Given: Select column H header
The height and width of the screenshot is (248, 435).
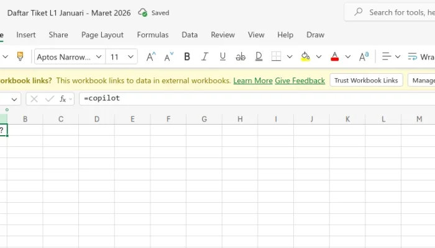Looking at the screenshot, I should point(240,119).
